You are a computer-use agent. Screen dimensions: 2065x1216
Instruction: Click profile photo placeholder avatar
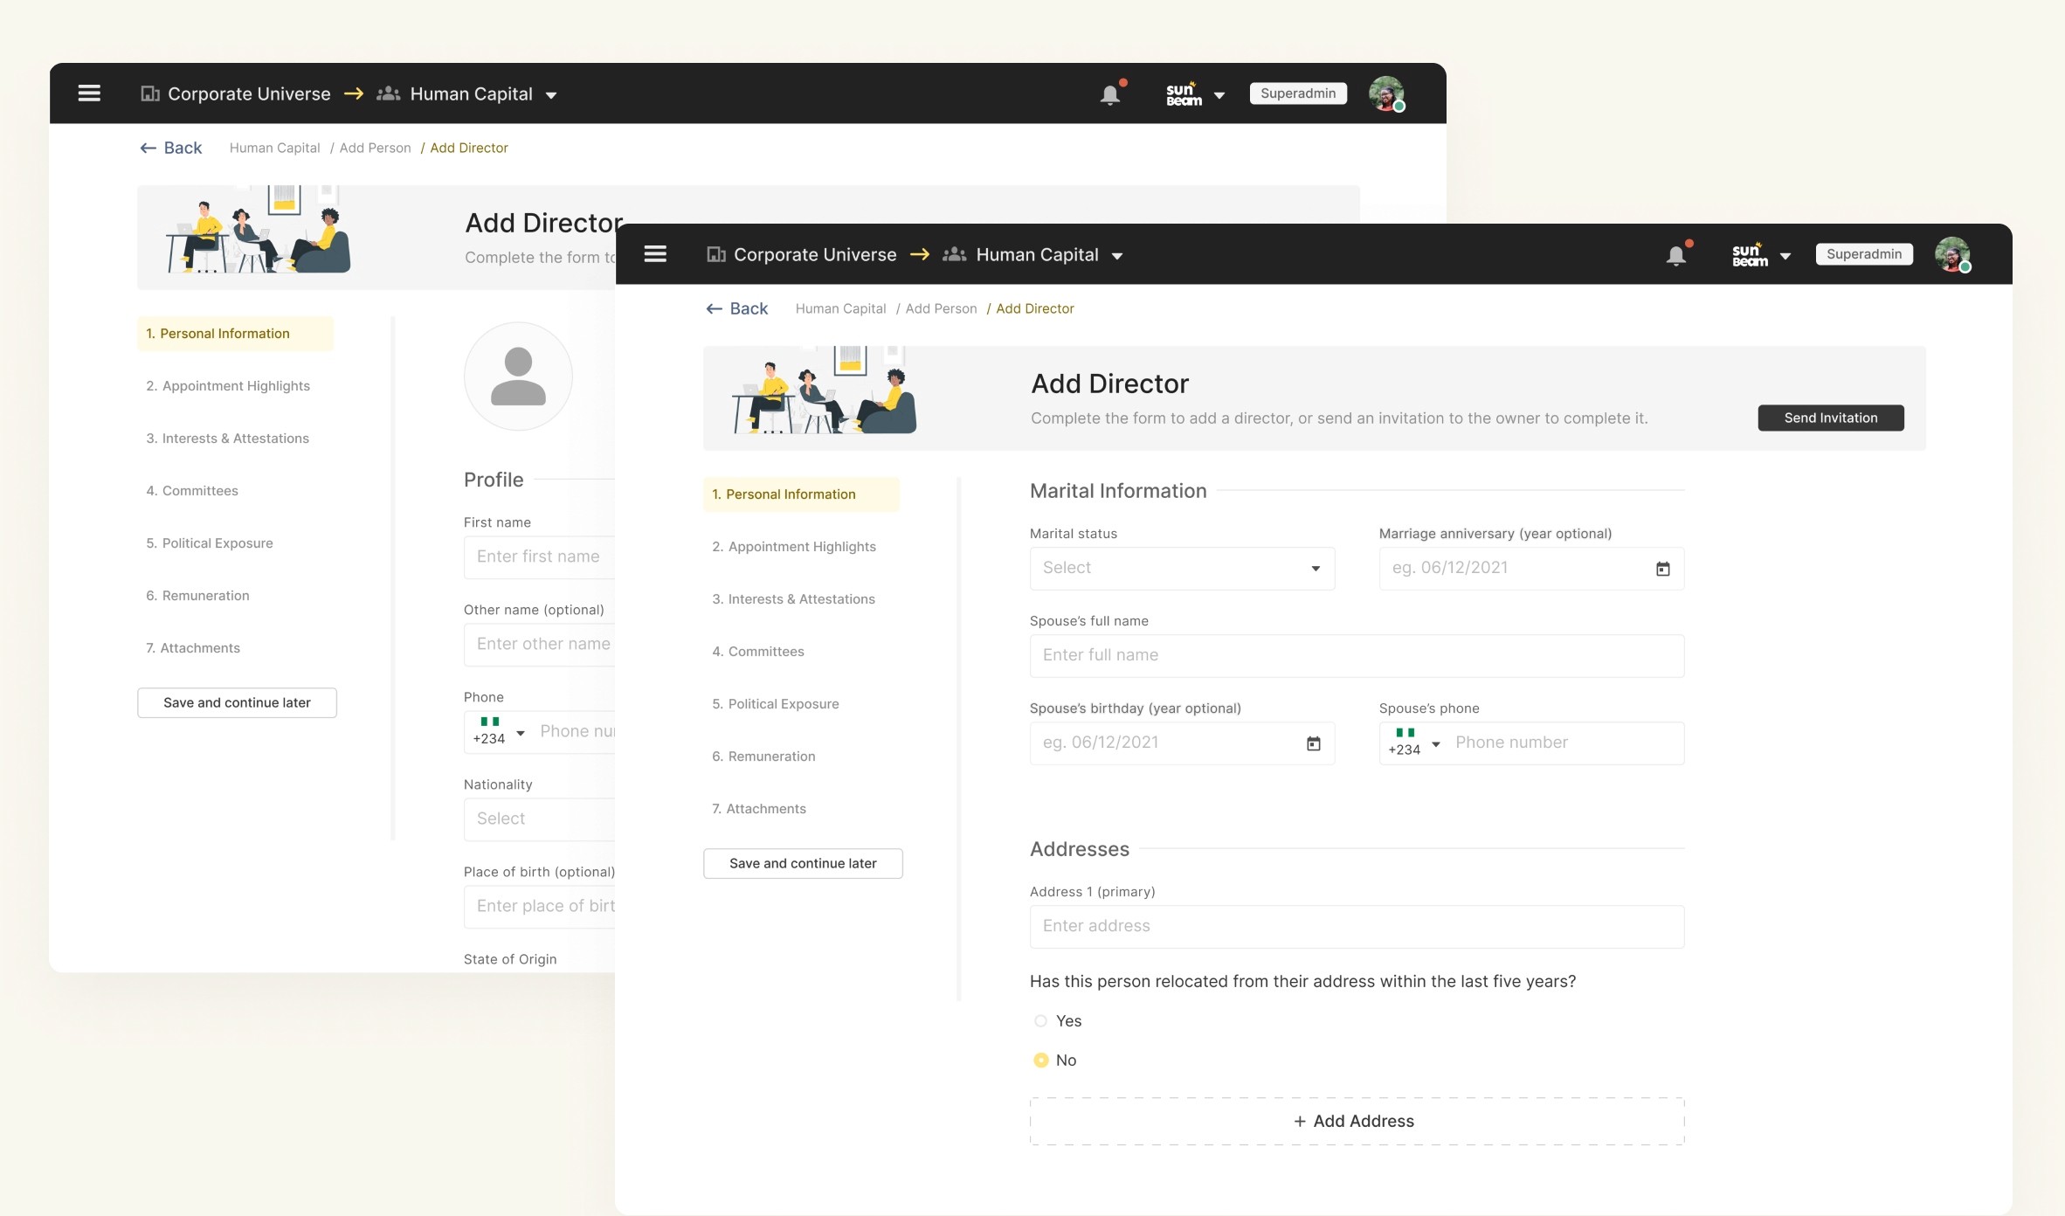[518, 377]
